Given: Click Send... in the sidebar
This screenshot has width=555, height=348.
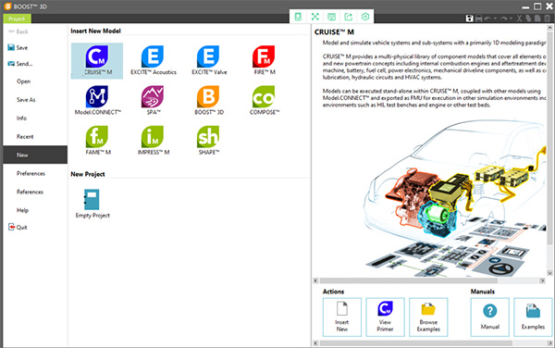Looking at the screenshot, I should pyautogui.click(x=19, y=64).
